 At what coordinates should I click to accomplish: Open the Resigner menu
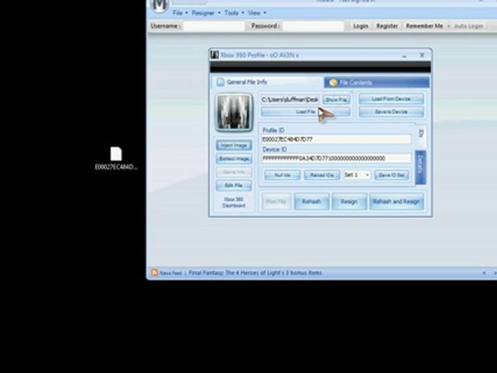[x=206, y=12]
